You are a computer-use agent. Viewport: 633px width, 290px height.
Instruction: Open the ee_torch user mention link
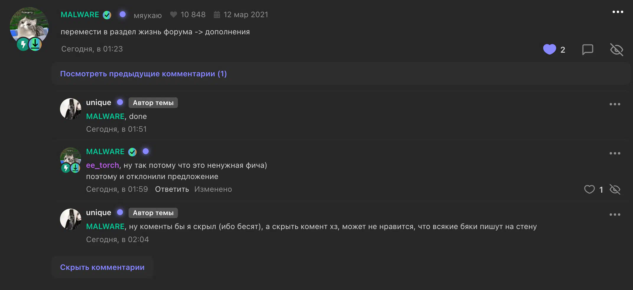(x=103, y=165)
